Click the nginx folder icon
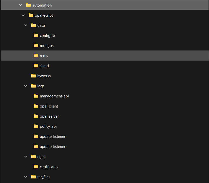209x183 pixels. click(x=34, y=156)
